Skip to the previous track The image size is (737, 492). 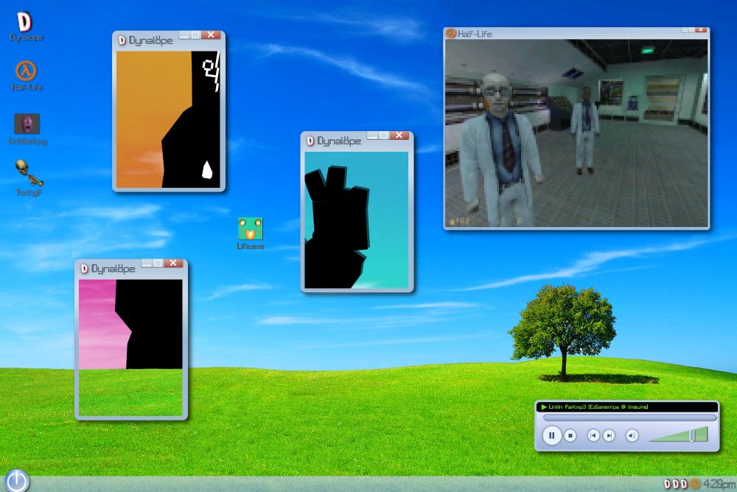click(593, 435)
